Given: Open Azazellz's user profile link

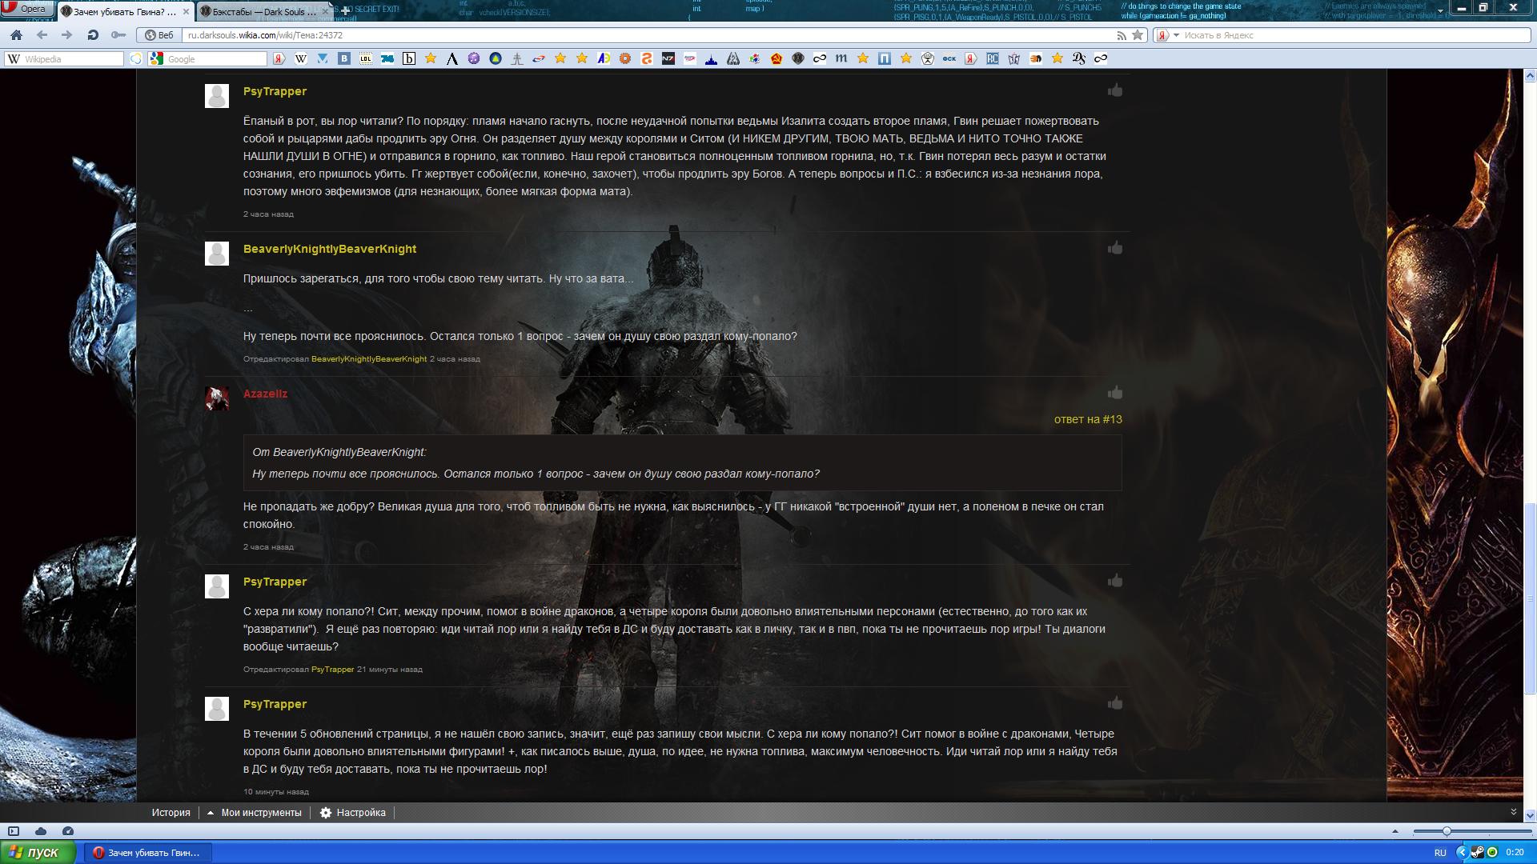Looking at the screenshot, I should pyautogui.click(x=265, y=394).
